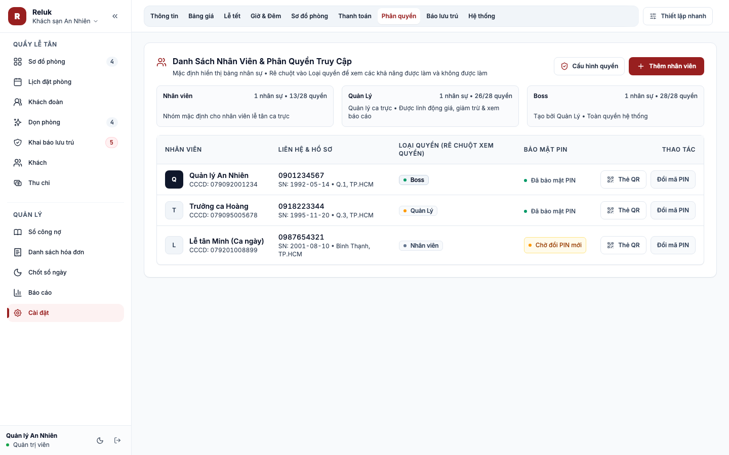The image size is (729, 455).
Task: Click the Boss permission badge in first row
Action: click(x=414, y=180)
